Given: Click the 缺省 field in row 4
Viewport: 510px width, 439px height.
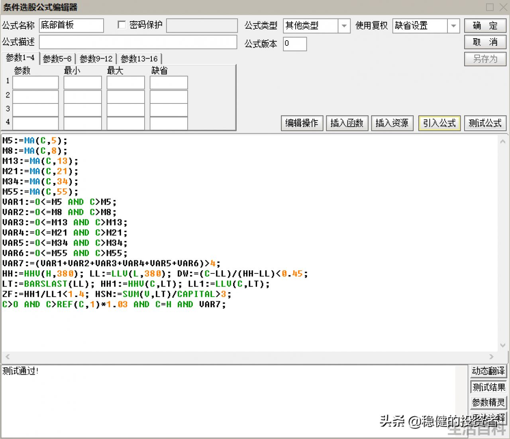Looking at the screenshot, I should coord(169,123).
